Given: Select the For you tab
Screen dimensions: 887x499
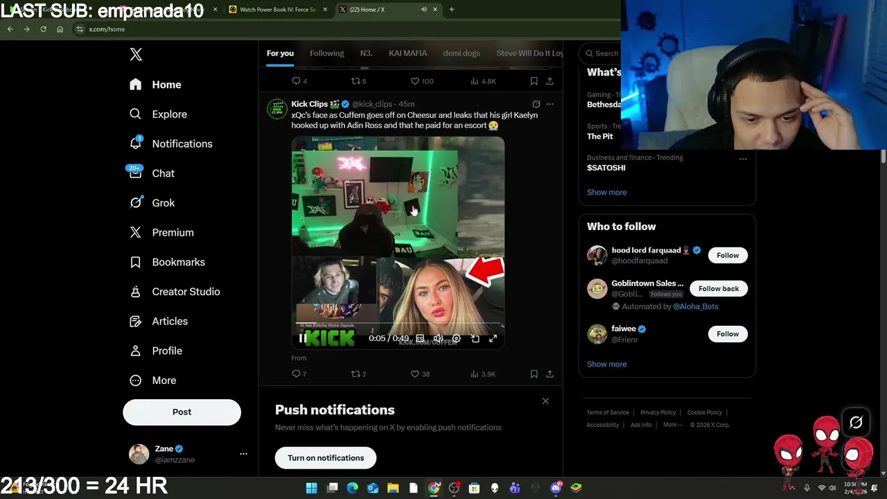Looking at the screenshot, I should pyautogui.click(x=280, y=53).
